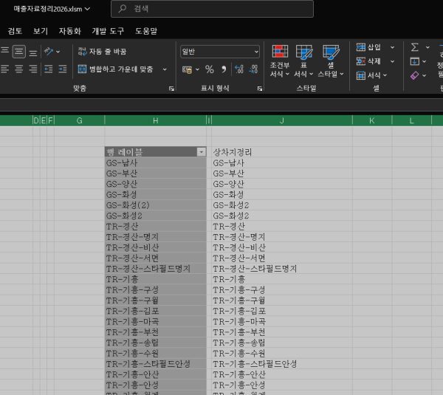This screenshot has height=395, width=443.
Task: Open 표시 형식 dialog launcher
Action: point(260,89)
